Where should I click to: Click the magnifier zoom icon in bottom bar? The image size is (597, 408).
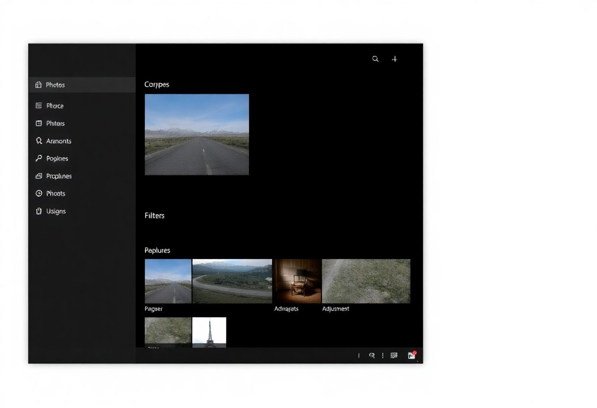tap(372, 355)
